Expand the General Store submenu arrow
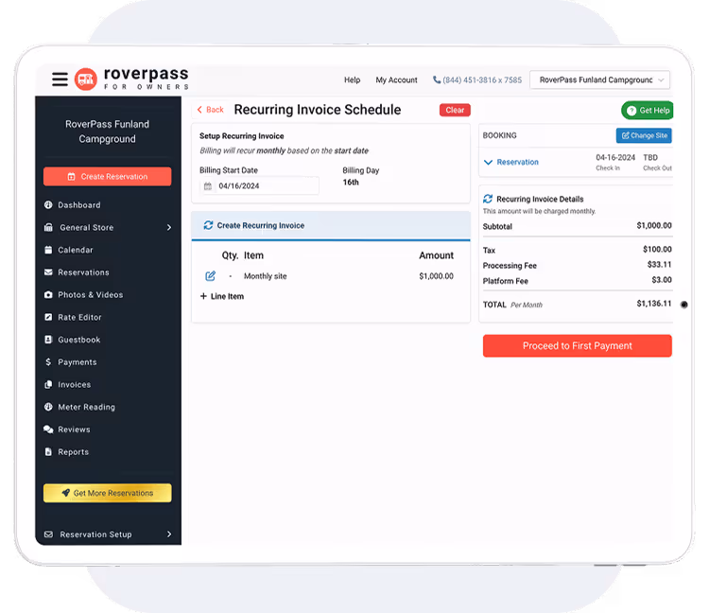Screen dimensions: 709x613 (x=169, y=227)
